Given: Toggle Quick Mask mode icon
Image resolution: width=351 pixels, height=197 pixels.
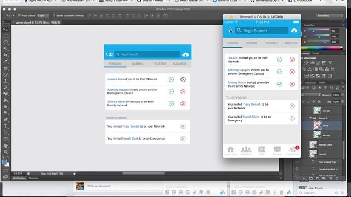Looking at the screenshot, I should coord(5,171).
